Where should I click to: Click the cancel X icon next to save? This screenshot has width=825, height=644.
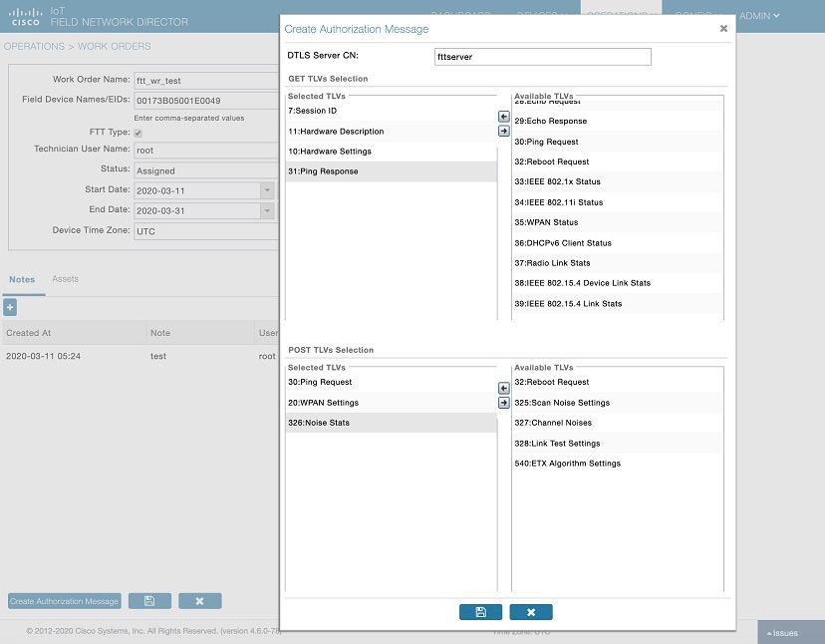[199, 600]
